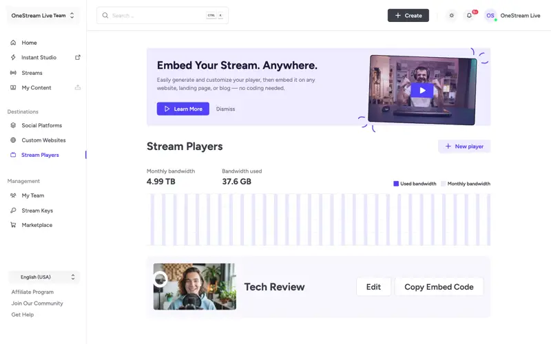Click the 4.99 TB monthly bandwidth value

(x=161, y=182)
